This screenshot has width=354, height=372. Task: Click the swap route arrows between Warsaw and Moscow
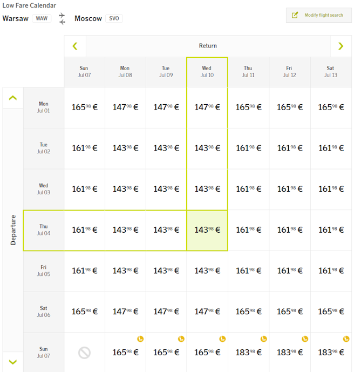[x=62, y=19]
